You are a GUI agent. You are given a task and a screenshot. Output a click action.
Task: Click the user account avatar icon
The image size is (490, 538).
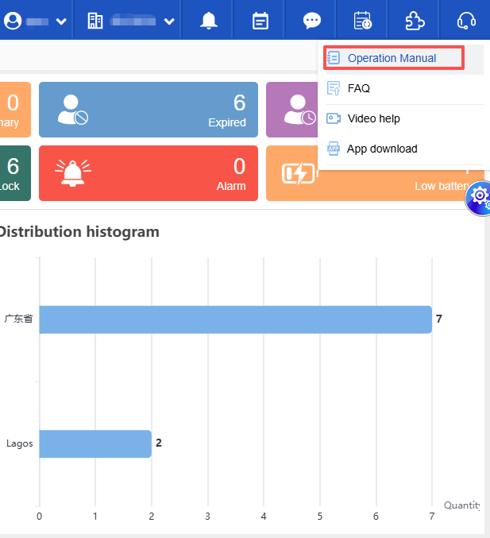click(x=13, y=21)
